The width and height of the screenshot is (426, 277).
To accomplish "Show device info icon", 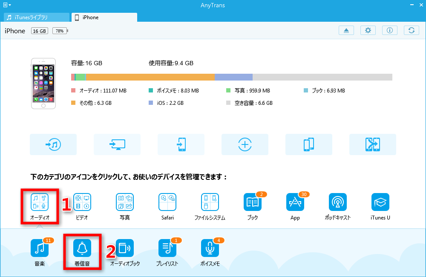I will point(390,30).
